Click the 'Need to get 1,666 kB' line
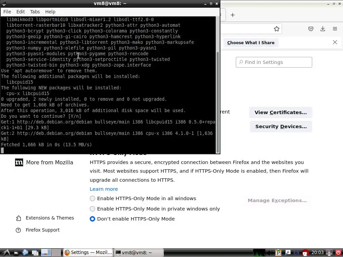 click(x=45, y=105)
